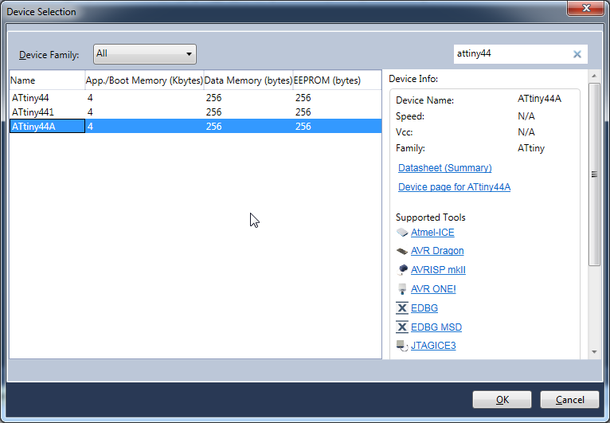
Task: Open the EDBG MSD link
Action: (x=436, y=327)
